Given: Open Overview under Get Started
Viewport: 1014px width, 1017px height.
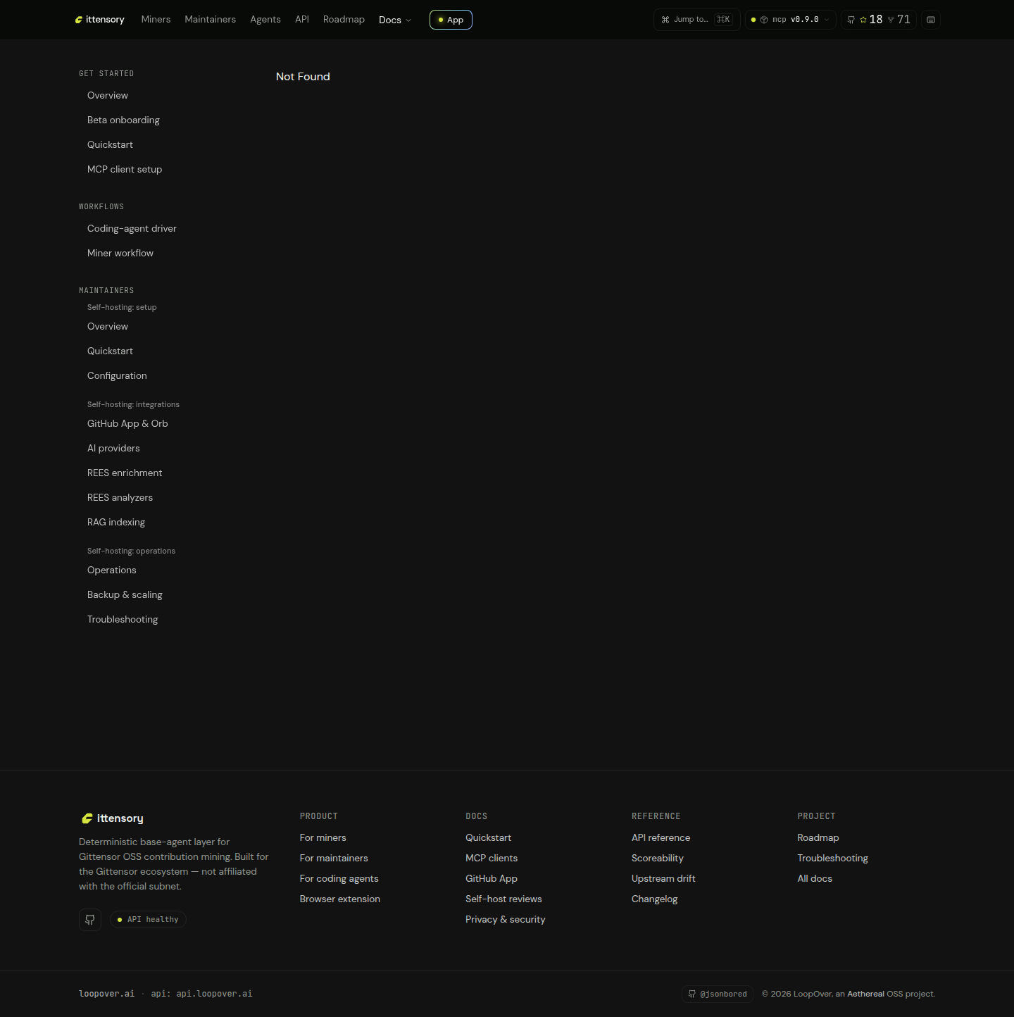Looking at the screenshot, I should click(x=108, y=95).
